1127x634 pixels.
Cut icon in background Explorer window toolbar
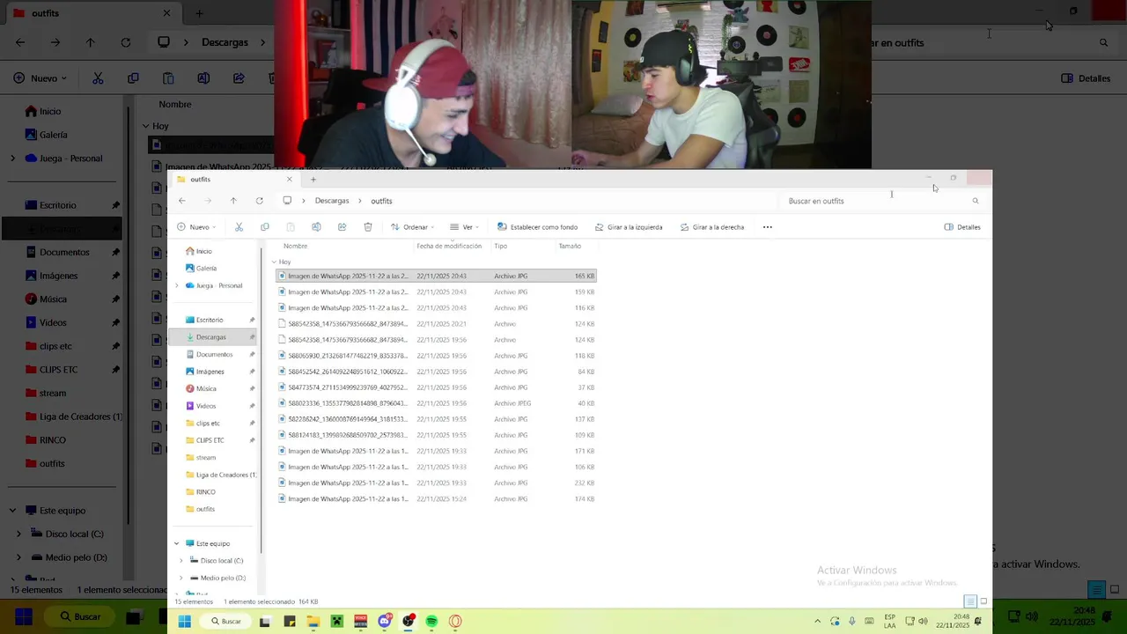pos(98,78)
